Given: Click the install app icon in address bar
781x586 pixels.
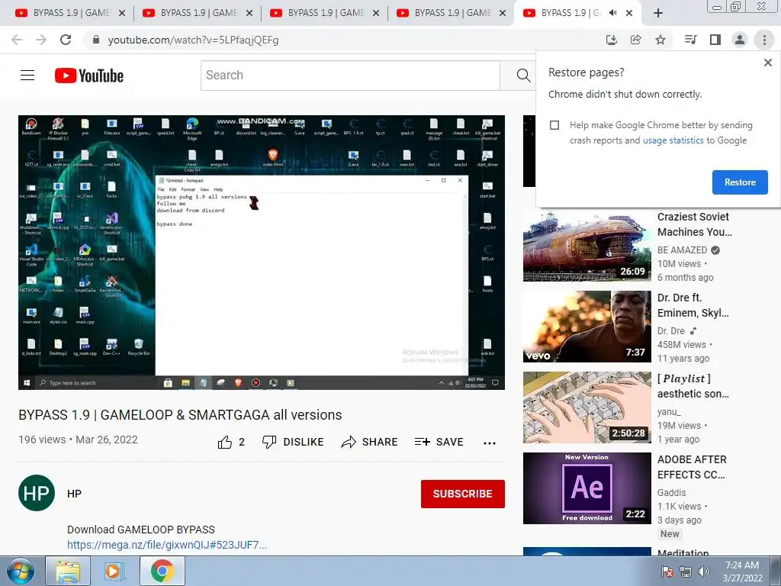Looking at the screenshot, I should tap(612, 40).
